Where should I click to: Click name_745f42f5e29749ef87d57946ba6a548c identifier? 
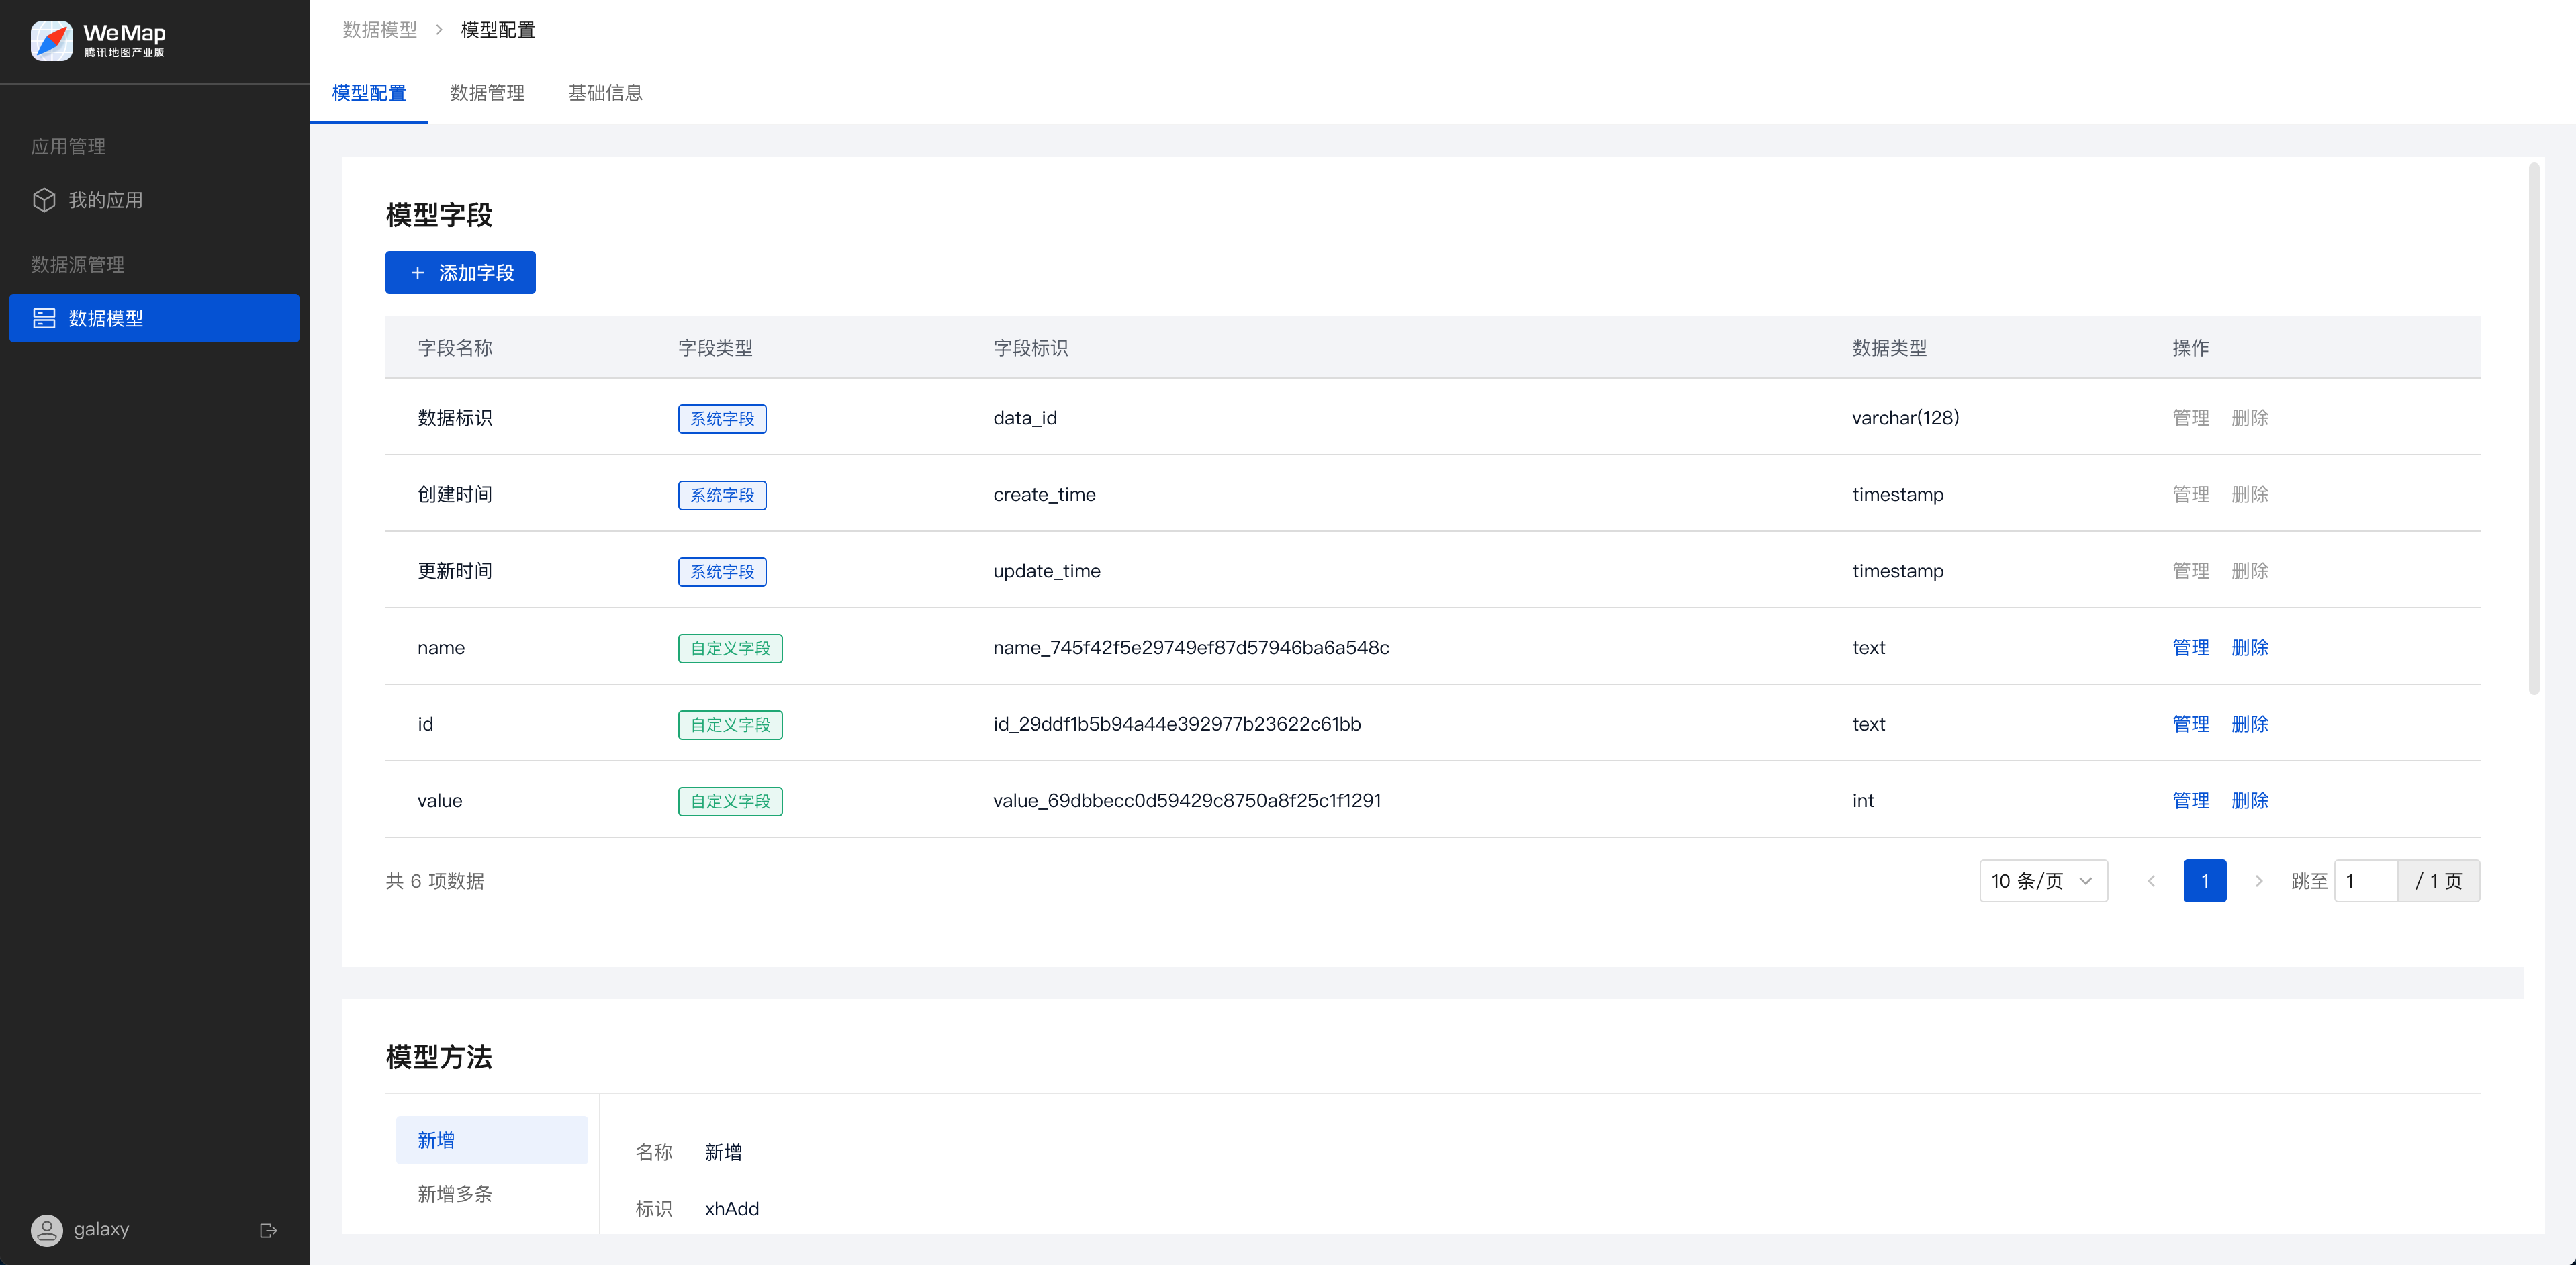click(1191, 648)
